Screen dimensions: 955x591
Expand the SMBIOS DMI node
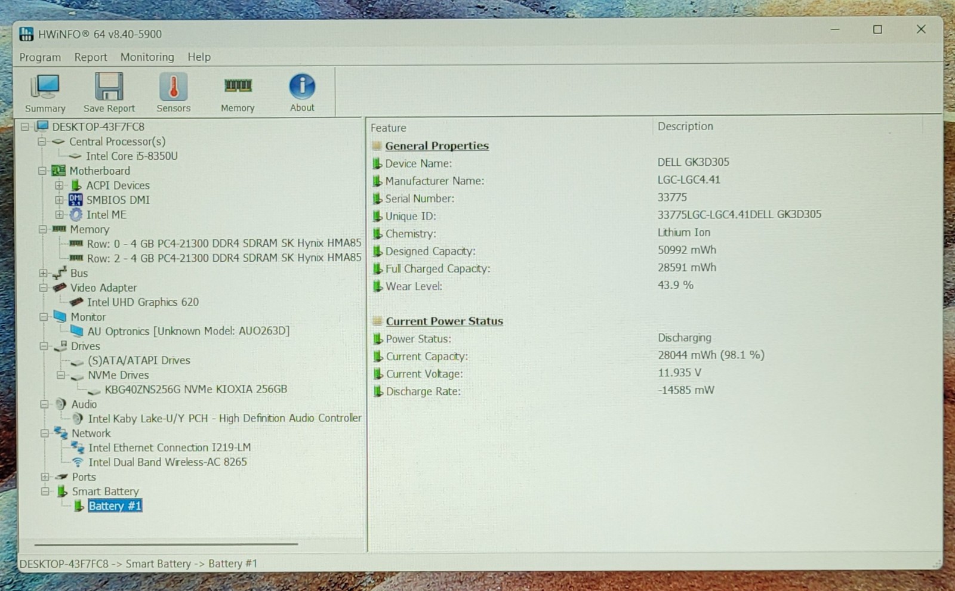[x=58, y=200]
